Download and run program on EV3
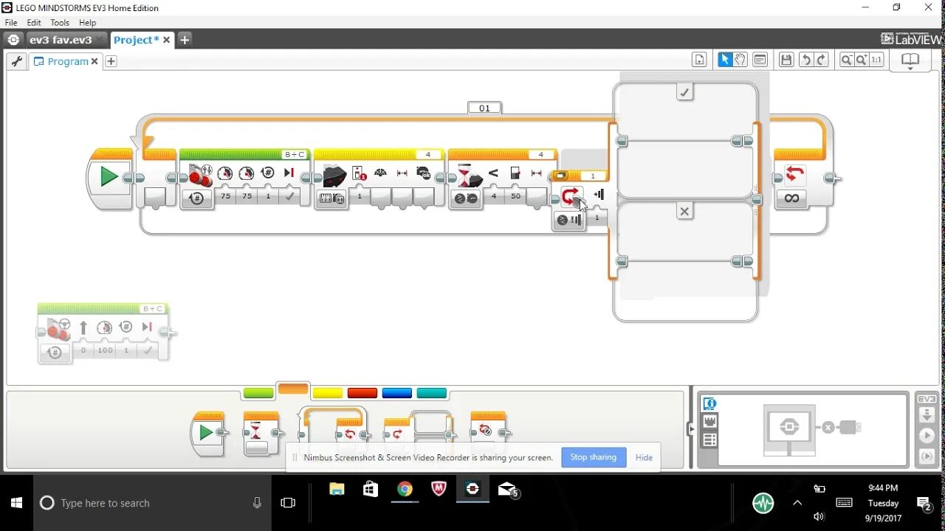The image size is (945, 531). point(927,436)
